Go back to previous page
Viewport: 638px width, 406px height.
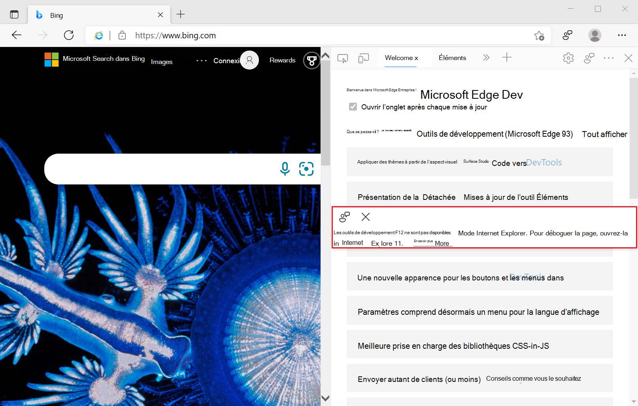coord(17,35)
